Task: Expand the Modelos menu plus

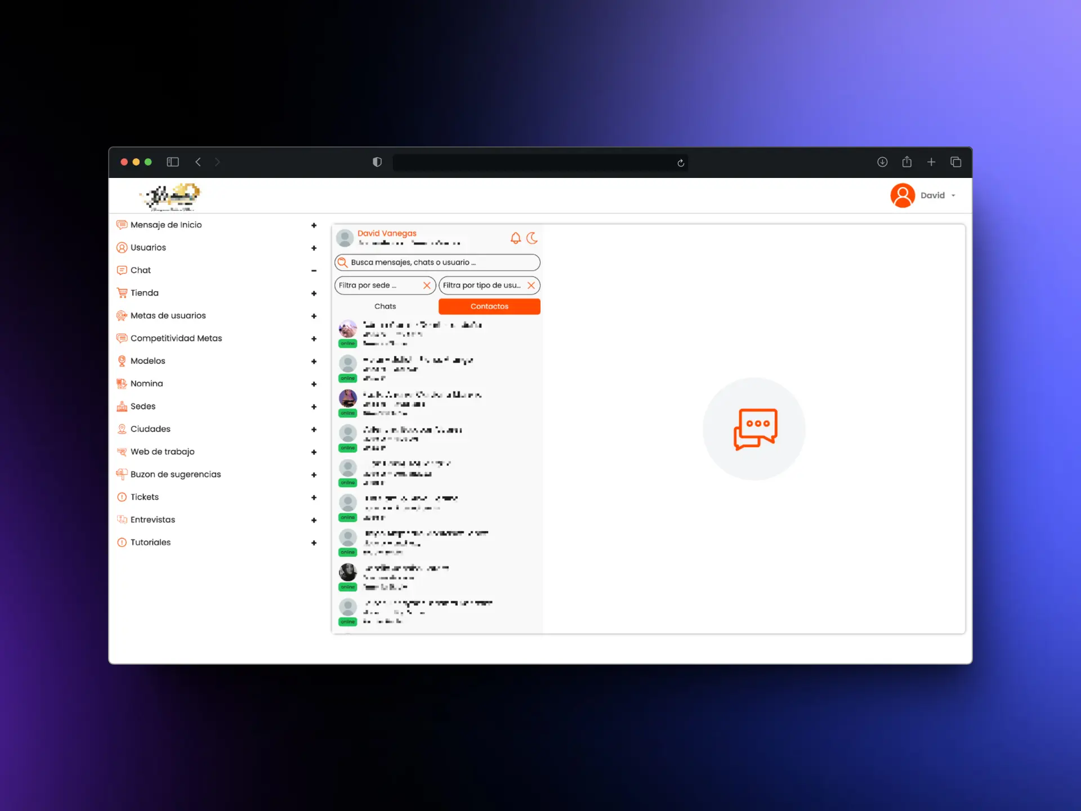Action: click(314, 362)
